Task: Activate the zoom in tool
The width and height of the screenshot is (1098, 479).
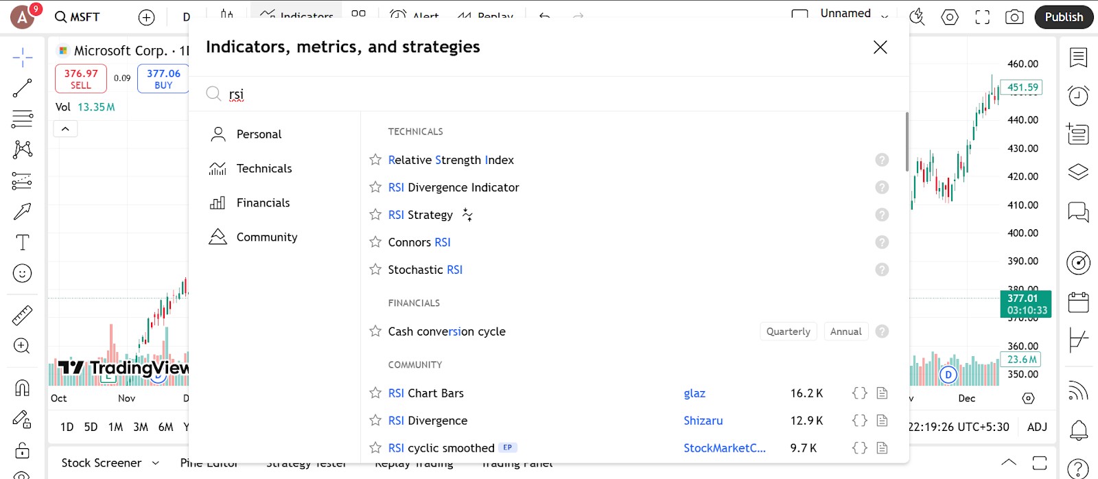Action: tap(23, 346)
